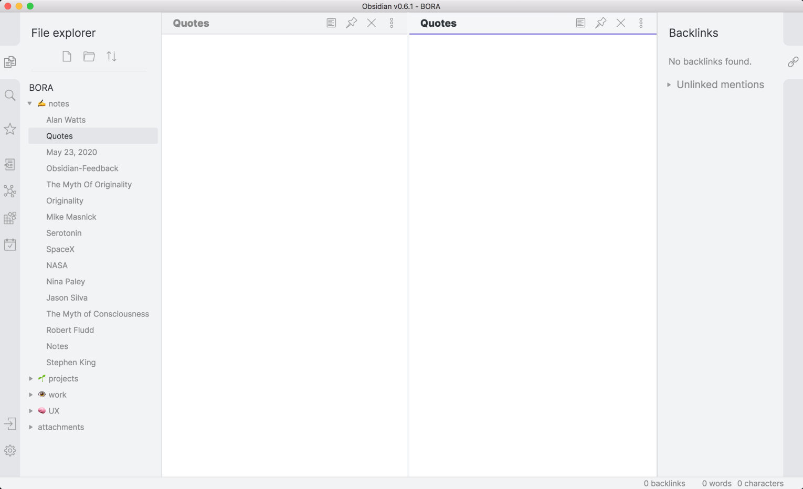Change the file sort order
Image resolution: width=803 pixels, height=489 pixels.
(112, 56)
